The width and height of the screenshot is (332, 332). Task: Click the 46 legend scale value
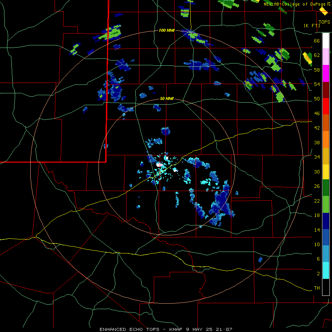pos(317,114)
